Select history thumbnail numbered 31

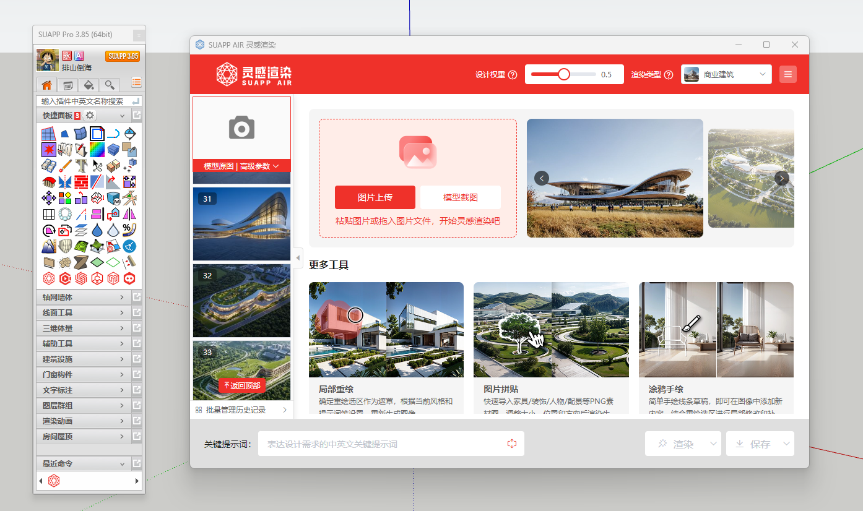(241, 223)
